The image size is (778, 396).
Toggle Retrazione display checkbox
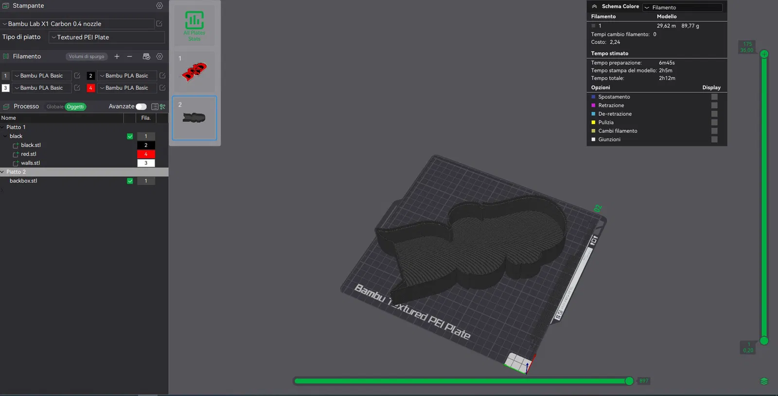click(714, 105)
